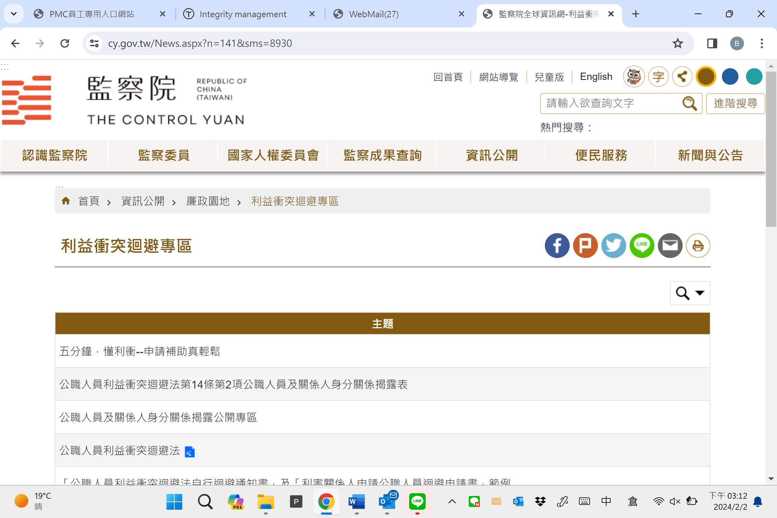777x518 pixels.
Task: Open 公職人員及關係人身分關係揭露公開專區 link
Action: (158, 417)
